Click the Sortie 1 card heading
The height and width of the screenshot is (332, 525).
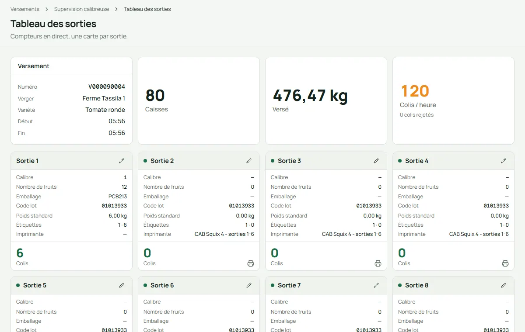[x=28, y=161]
